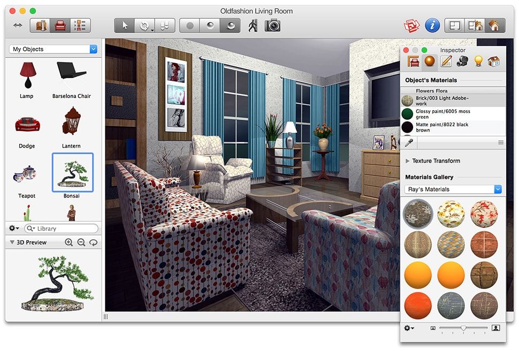
Task: Take a snapshot with the camera icon
Action: 272,25
